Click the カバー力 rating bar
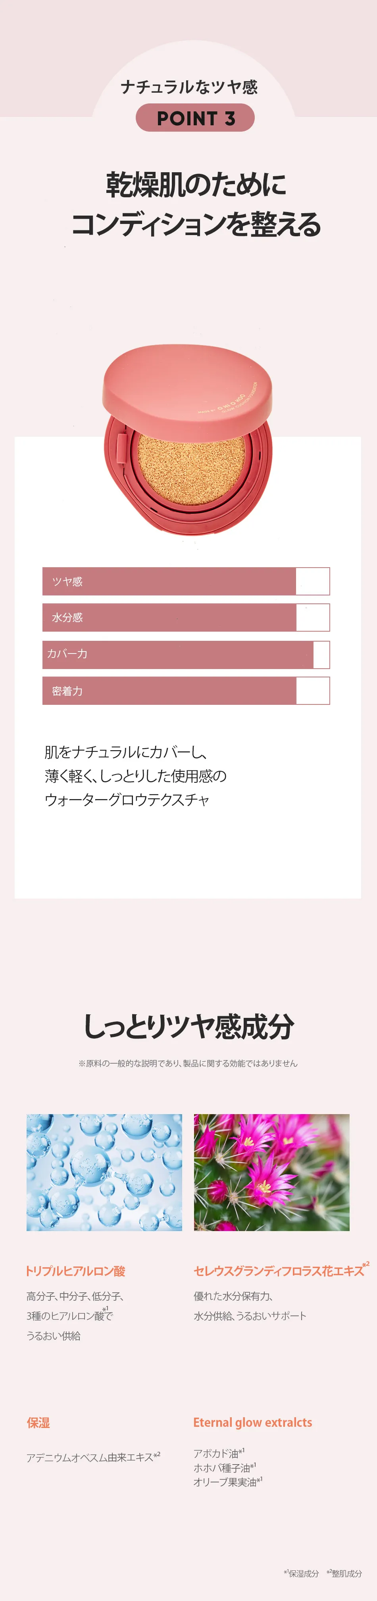The image size is (377, 1601). pyautogui.click(x=186, y=654)
